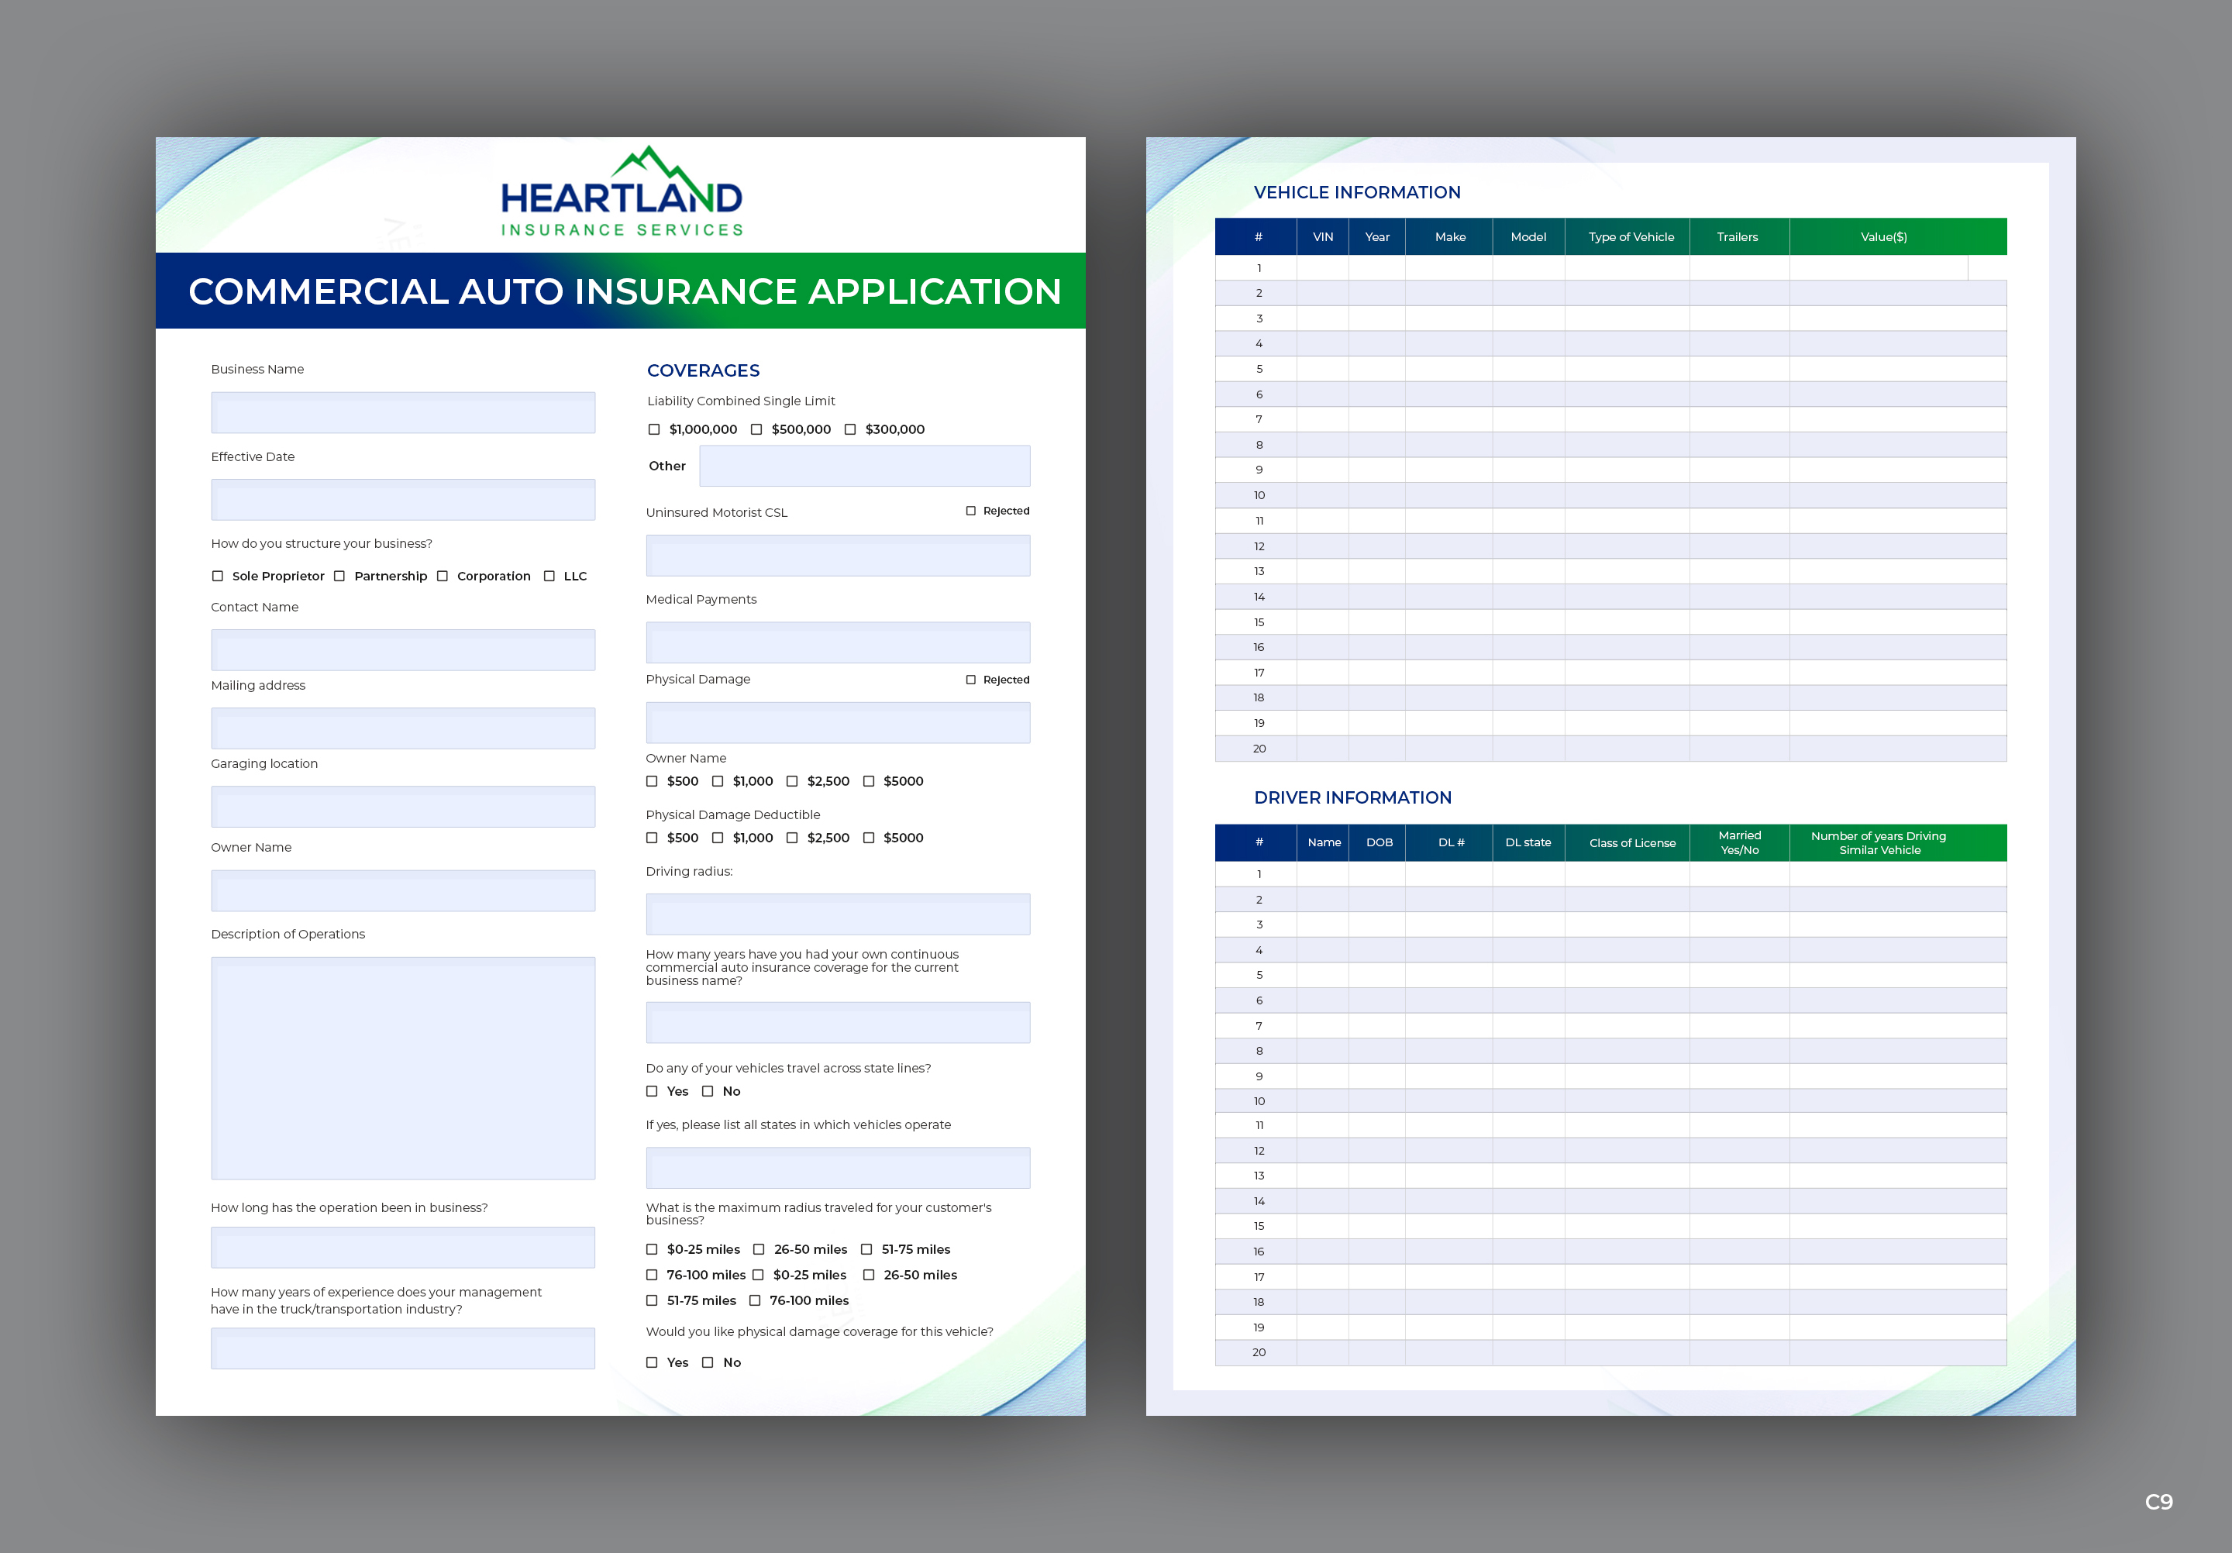This screenshot has height=1553, width=2232.
Task: Select the Physical Damage input field
Action: coord(838,723)
